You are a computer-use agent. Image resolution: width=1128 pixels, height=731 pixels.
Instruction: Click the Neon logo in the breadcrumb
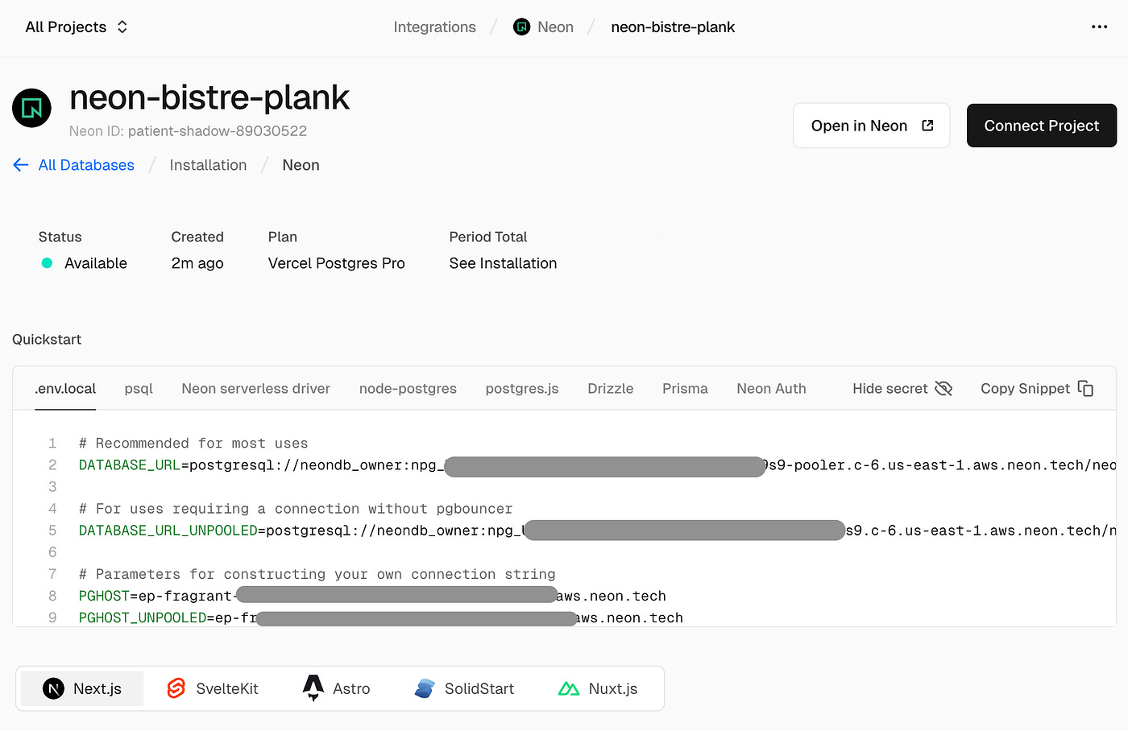coord(521,27)
